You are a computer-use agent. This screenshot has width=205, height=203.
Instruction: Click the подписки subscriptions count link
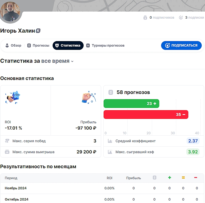click(x=191, y=18)
